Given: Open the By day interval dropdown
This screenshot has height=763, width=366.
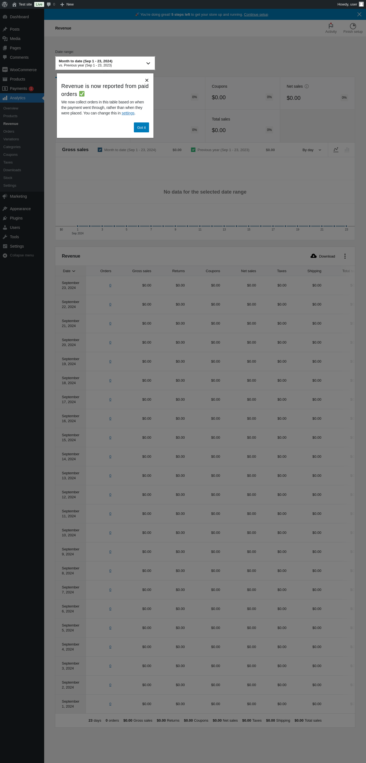Looking at the screenshot, I should [x=311, y=150].
